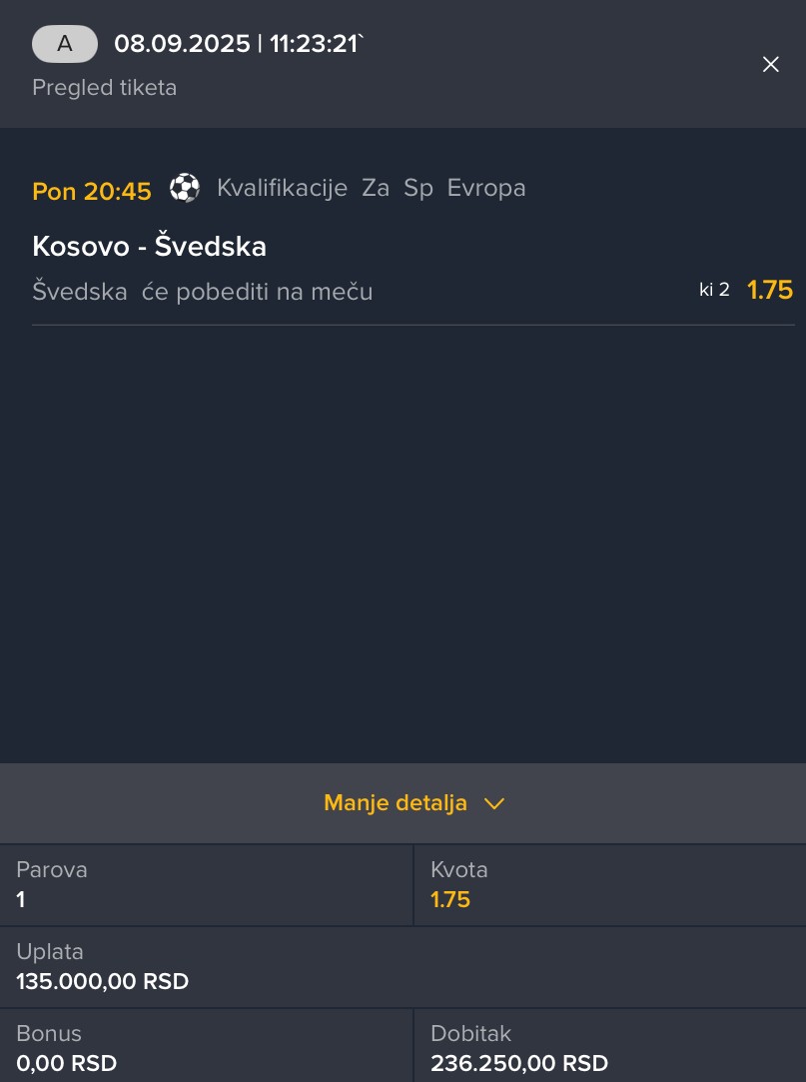Click the soccer ball sport icon

(x=185, y=188)
